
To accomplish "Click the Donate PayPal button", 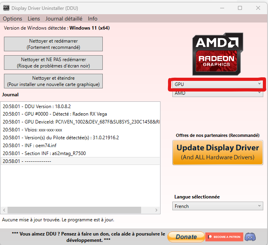I will tap(186, 237).
